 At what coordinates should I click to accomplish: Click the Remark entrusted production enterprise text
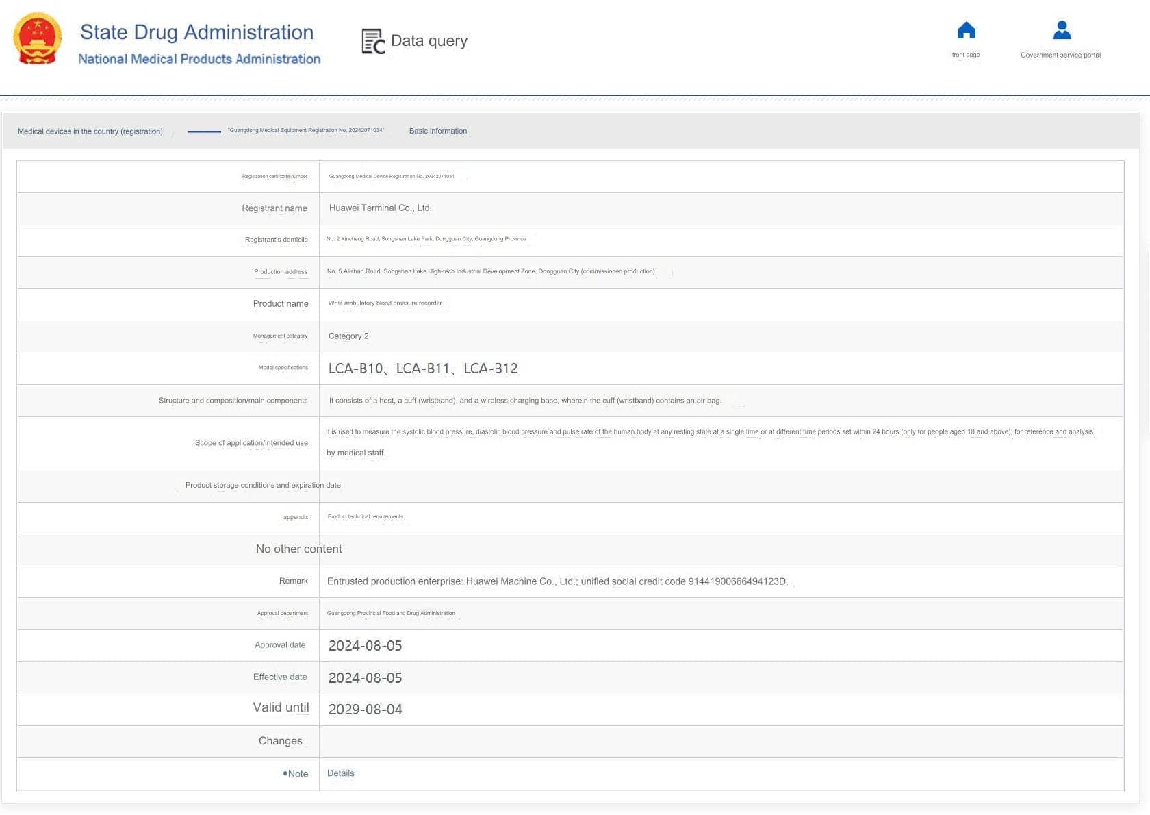557,581
